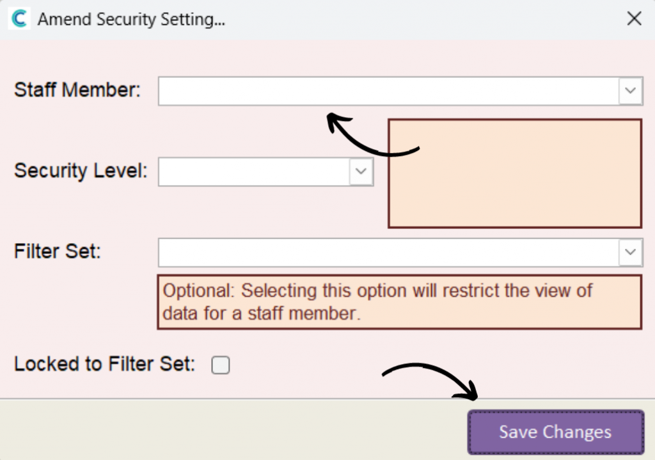Viewport: 655px width, 460px height.
Task: Close the Amend Security Setting dialog
Action: 634,19
